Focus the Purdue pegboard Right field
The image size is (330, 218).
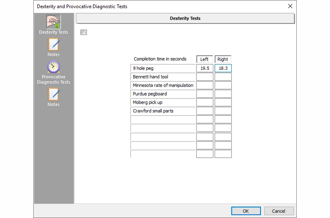223,94
